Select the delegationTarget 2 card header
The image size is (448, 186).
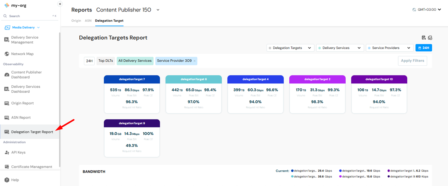coord(317,79)
